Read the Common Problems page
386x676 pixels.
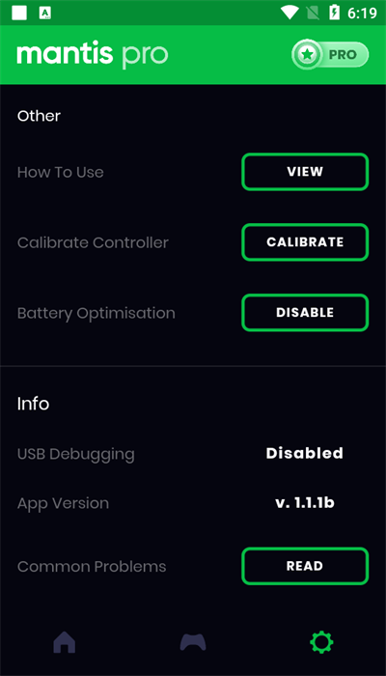[x=305, y=566]
